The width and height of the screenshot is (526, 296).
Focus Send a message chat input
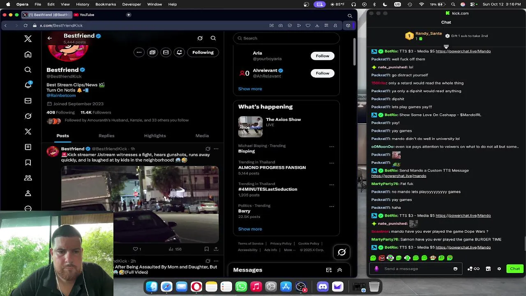(x=416, y=269)
